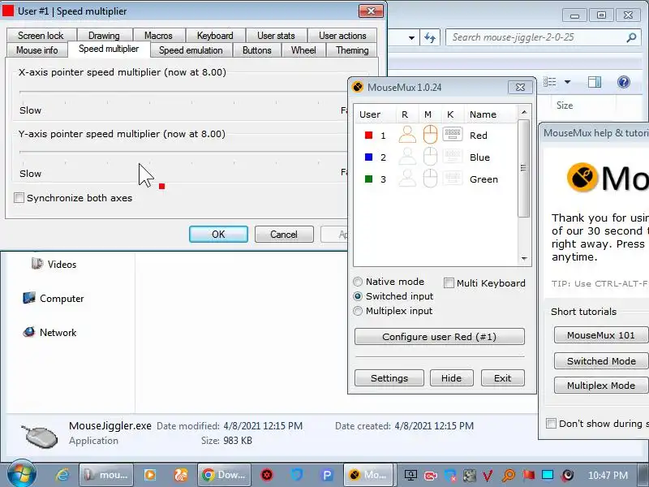Screen dimensions: 649x487
Task: Click the MouseMux Hide button
Action: 451,377
